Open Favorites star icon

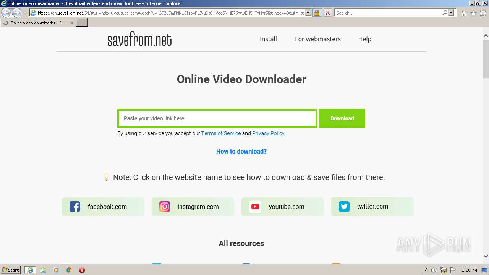coord(473,13)
